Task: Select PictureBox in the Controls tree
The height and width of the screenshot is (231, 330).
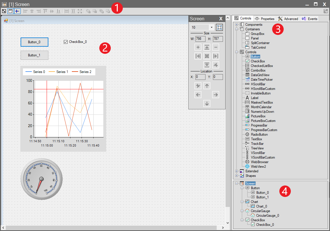Action: point(258,116)
